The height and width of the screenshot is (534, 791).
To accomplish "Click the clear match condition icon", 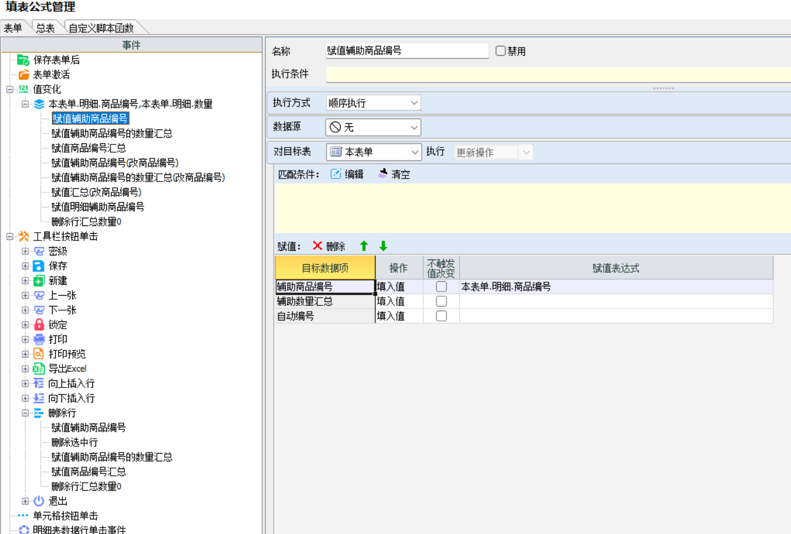I will tap(382, 174).
